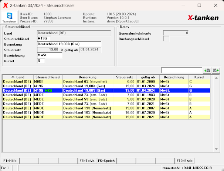Click the Kürzel input field containing G

(41, 61)
